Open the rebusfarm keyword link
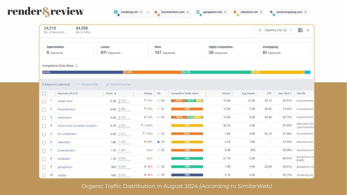Screen dimensions: 347x195 point(64,142)
